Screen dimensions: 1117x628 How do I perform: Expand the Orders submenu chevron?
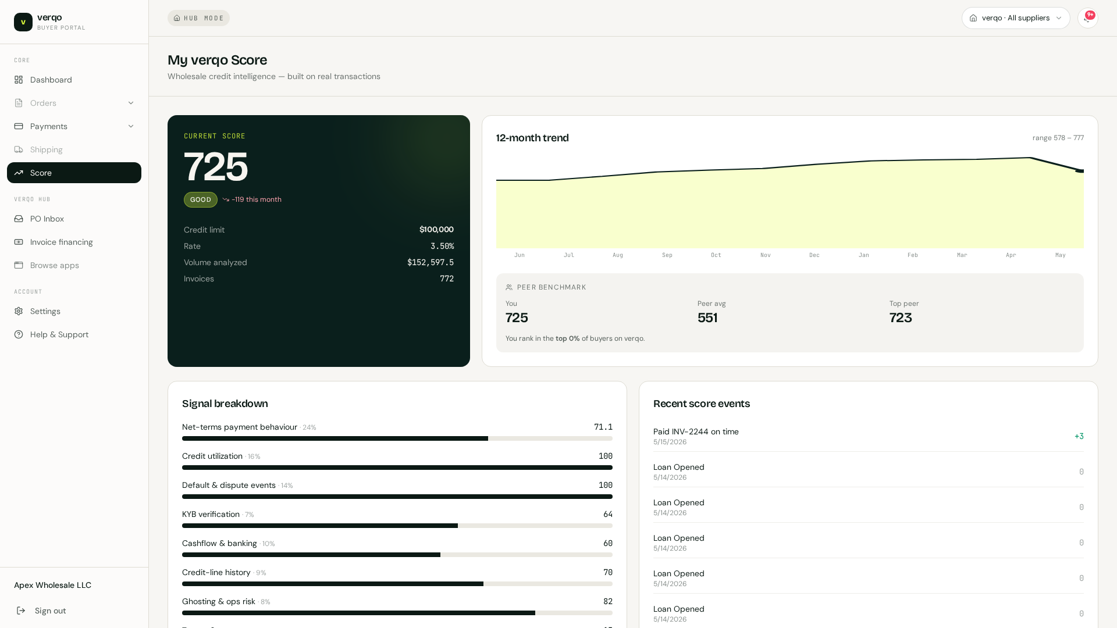tap(131, 103)
